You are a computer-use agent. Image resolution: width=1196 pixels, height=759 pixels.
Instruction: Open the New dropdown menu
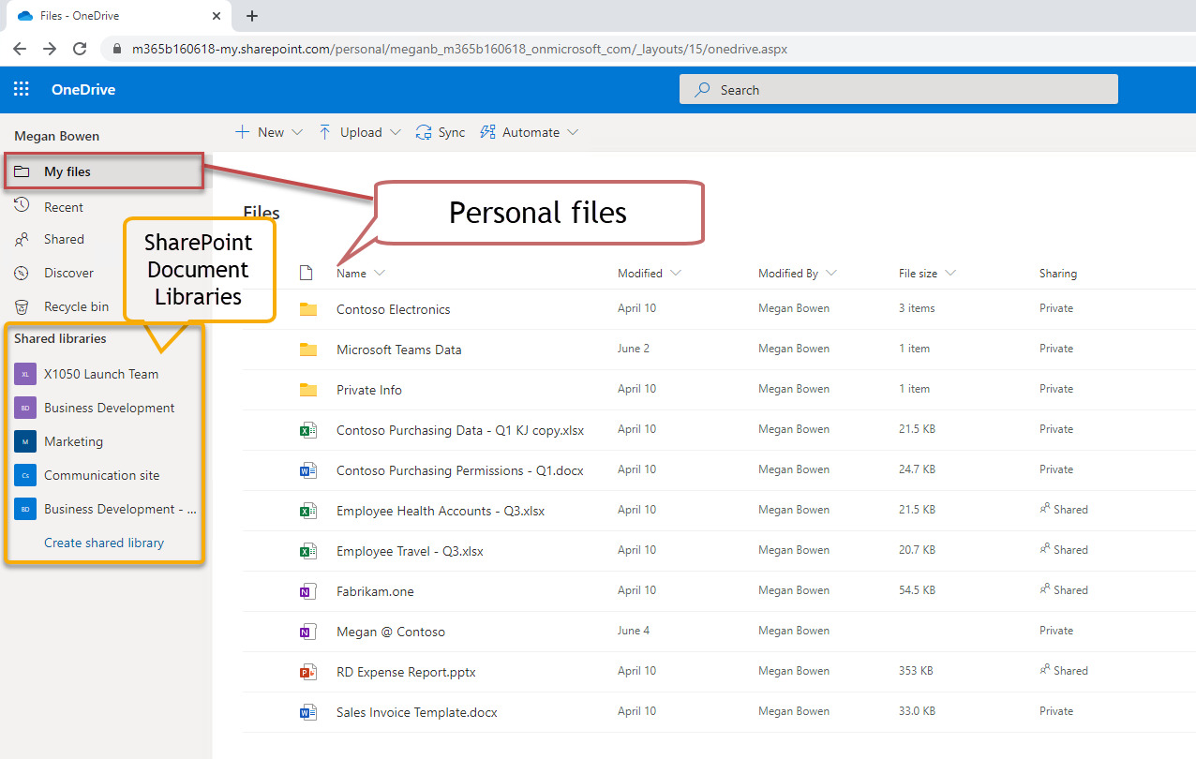click(269, 132)
